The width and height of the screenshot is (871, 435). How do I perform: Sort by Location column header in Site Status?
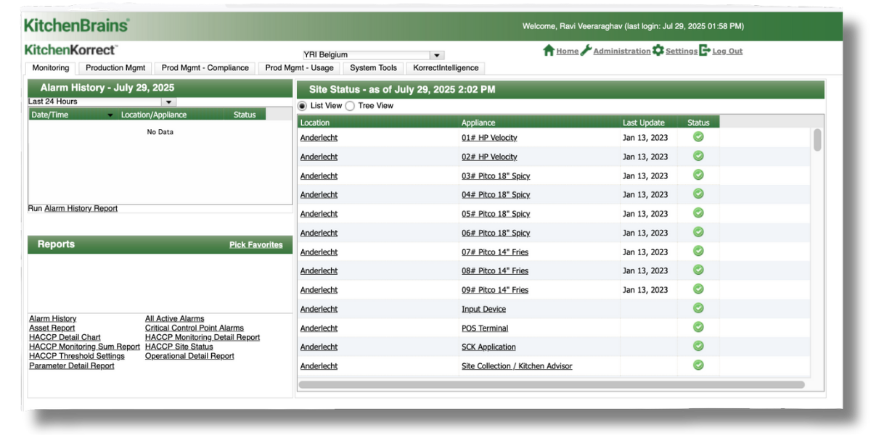point(378,123)
